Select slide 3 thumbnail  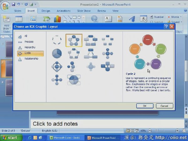(9, 87)
